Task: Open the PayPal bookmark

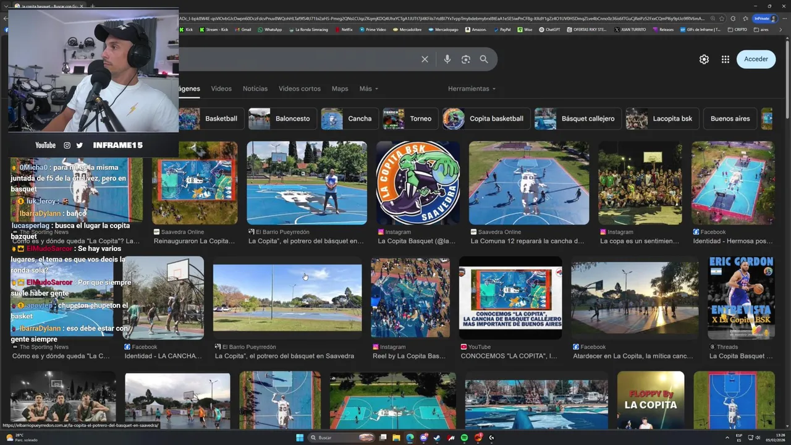Action: click(501, 30)
